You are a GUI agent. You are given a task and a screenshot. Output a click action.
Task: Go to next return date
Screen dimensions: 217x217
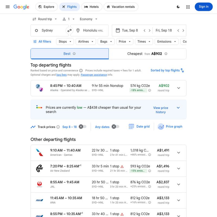[183, 30]
